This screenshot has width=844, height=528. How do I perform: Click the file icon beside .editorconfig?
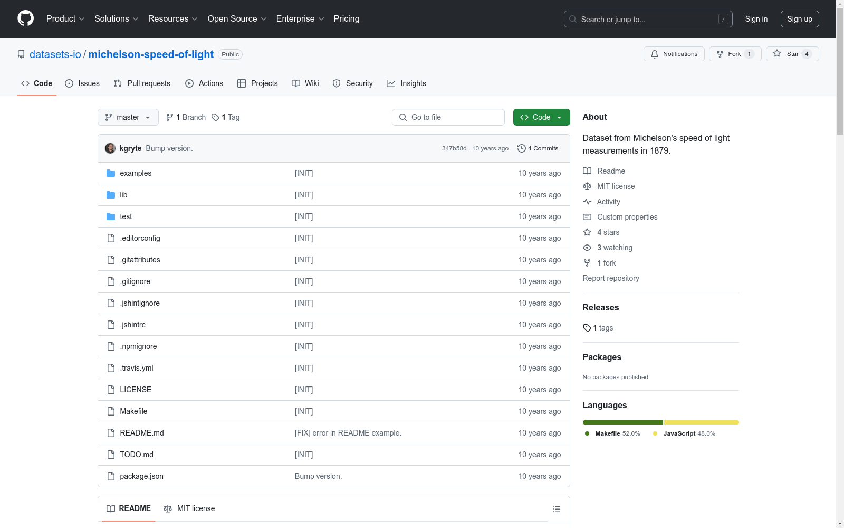111,238
